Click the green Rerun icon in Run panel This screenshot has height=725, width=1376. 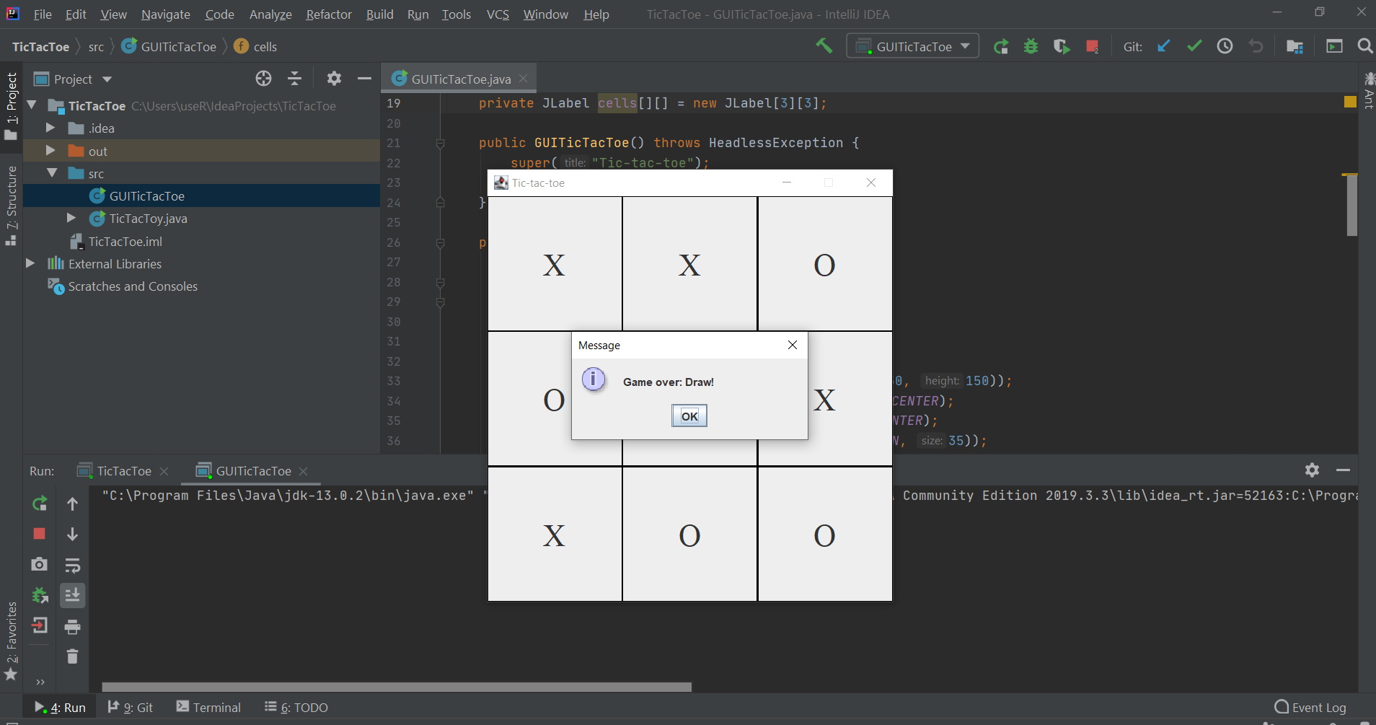tap(40, 504)
